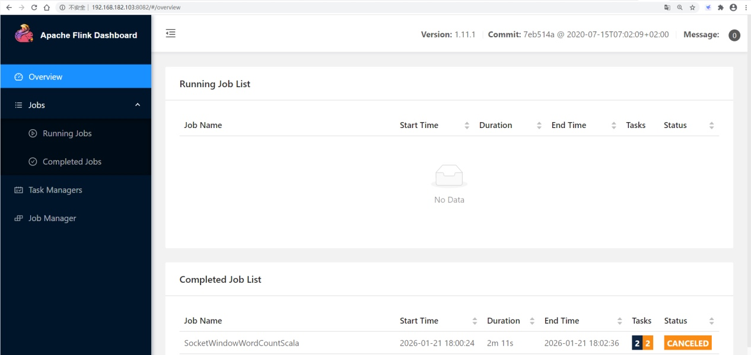The width and height of the screenshot is (751, 355).
Task: Click the Message: label in header
Action: point(701,34)
